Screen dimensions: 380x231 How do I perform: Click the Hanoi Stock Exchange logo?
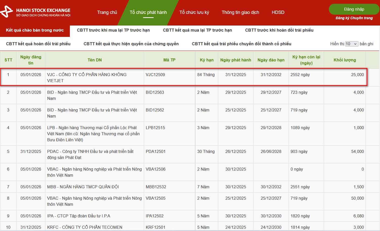click(35, 12)
